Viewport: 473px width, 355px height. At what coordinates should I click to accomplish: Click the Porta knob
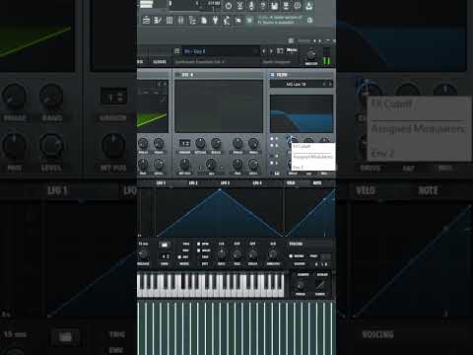click(x=301, y=285)
